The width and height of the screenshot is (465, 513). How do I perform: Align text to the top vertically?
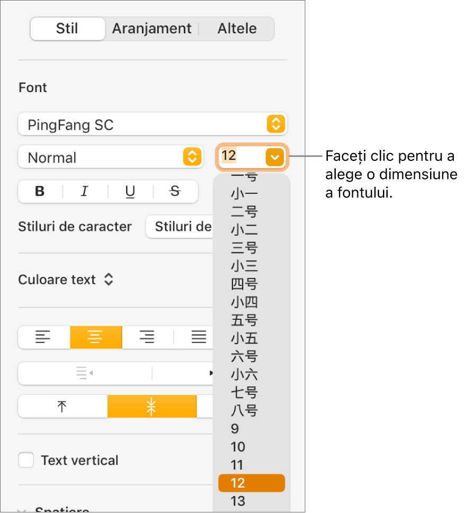tap(62, 407)
